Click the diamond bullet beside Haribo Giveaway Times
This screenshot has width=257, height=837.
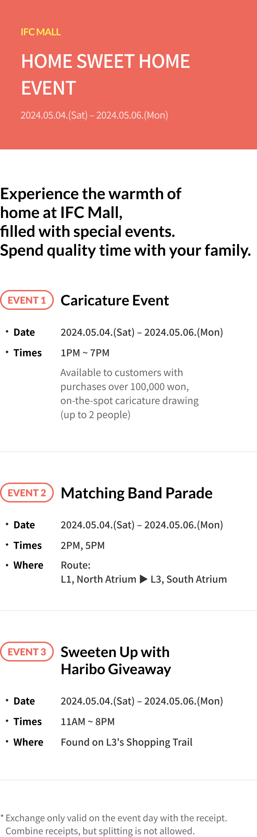point(7,721)
